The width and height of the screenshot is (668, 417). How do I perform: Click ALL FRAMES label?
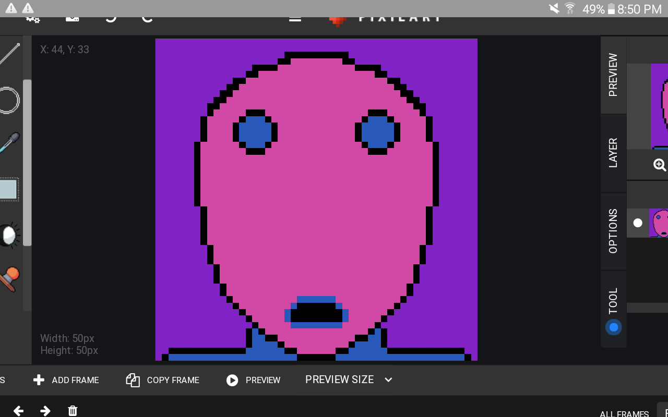click(x=624, y=414)
